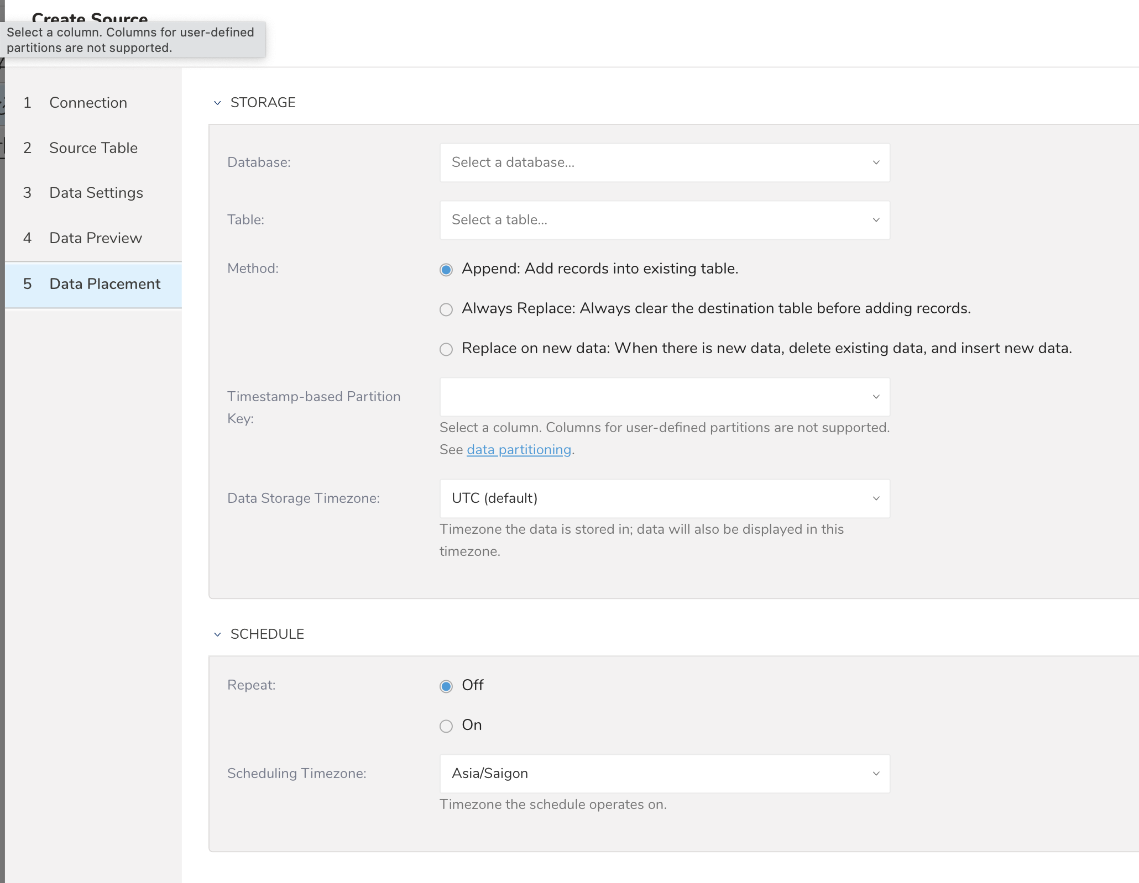Click the SCHEDULE section heading

[x=267, y=634]
